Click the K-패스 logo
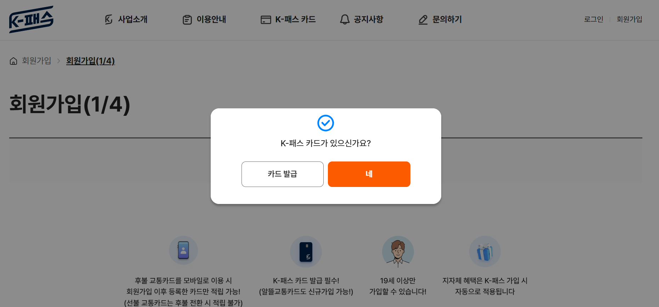 [31, 19]
